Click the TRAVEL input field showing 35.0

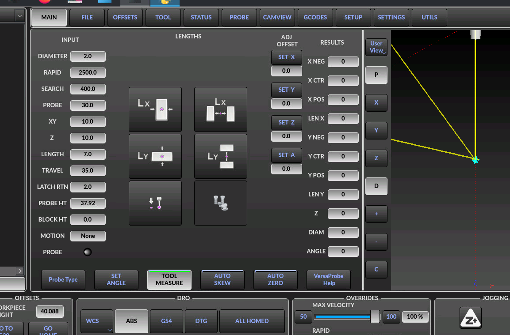click(88, 171)
